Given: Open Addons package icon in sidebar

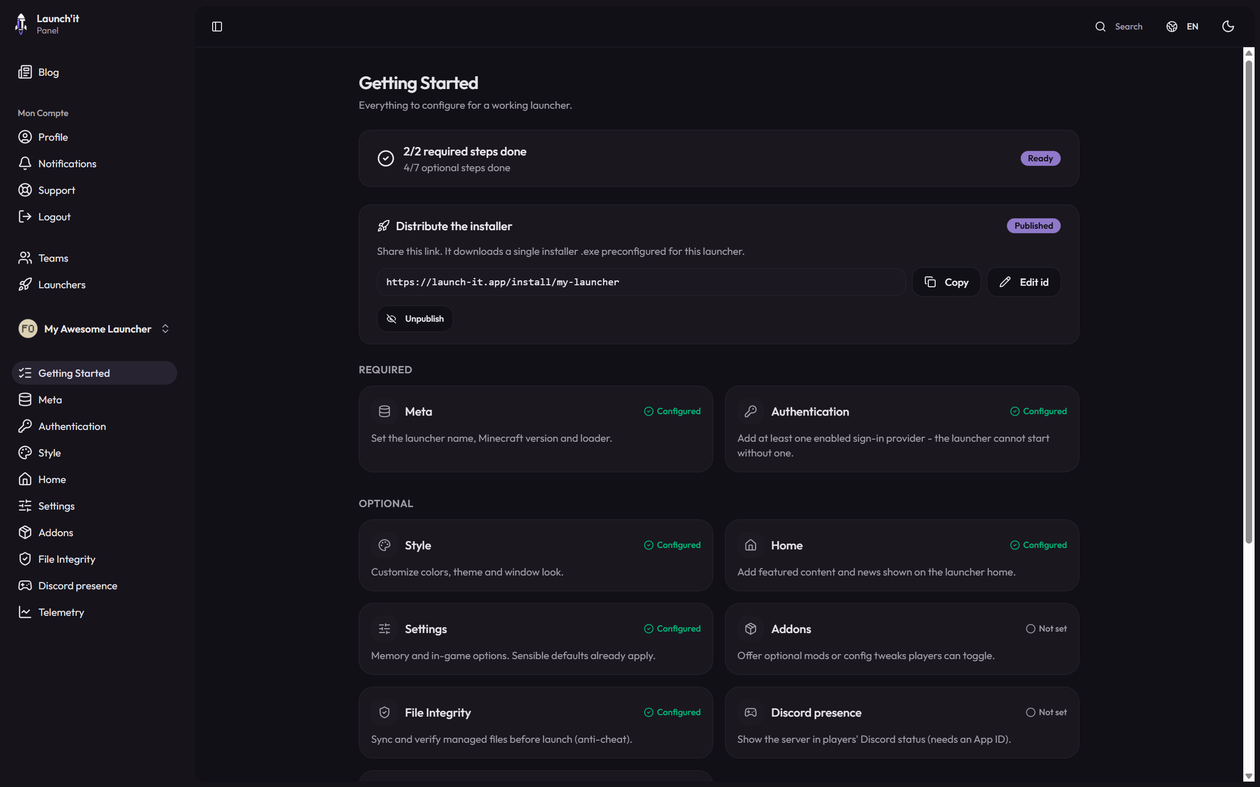Looking at the screenshot, I should tap(25, 533).
